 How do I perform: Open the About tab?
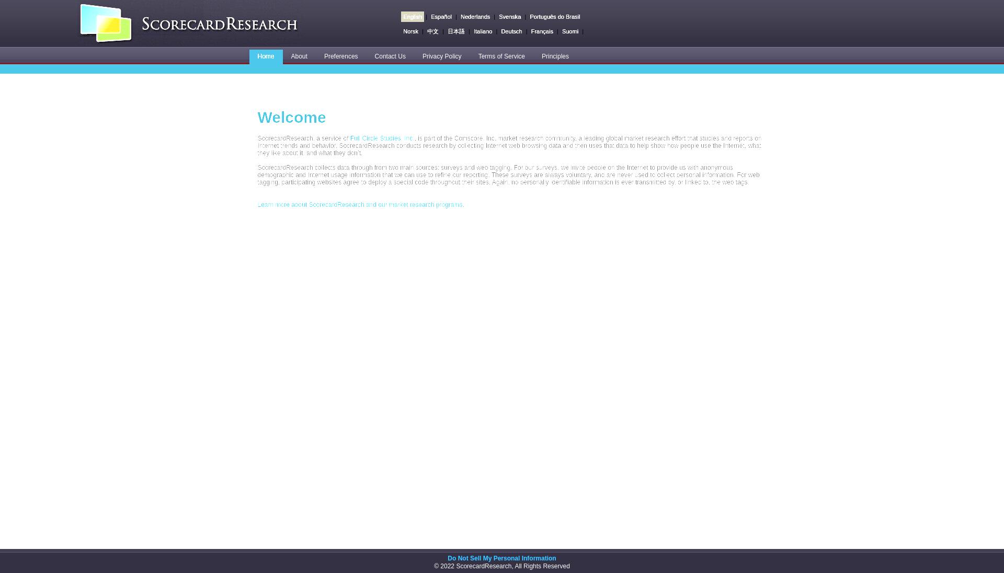point(299,56)
